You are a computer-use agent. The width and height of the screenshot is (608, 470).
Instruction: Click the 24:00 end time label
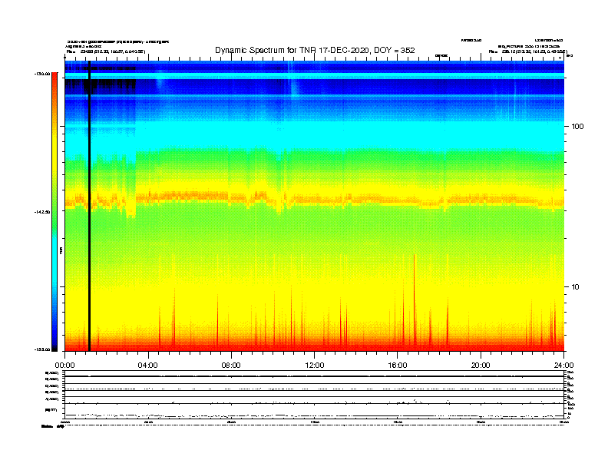563,365
